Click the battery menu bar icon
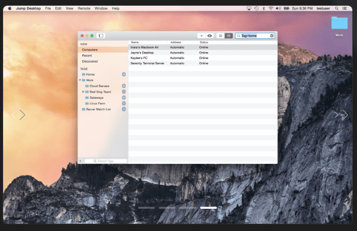The image size is (357, 231). [287, 8]
